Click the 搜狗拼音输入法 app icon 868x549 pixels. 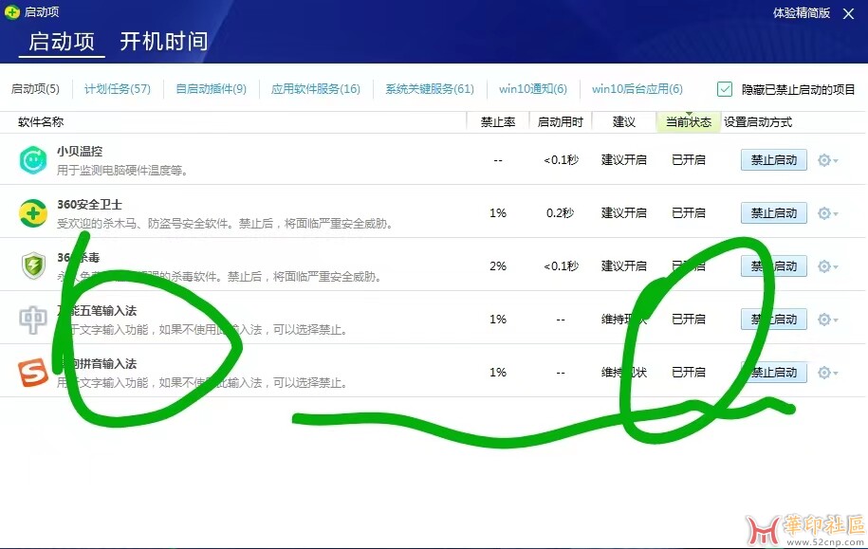tap(33, 373)
